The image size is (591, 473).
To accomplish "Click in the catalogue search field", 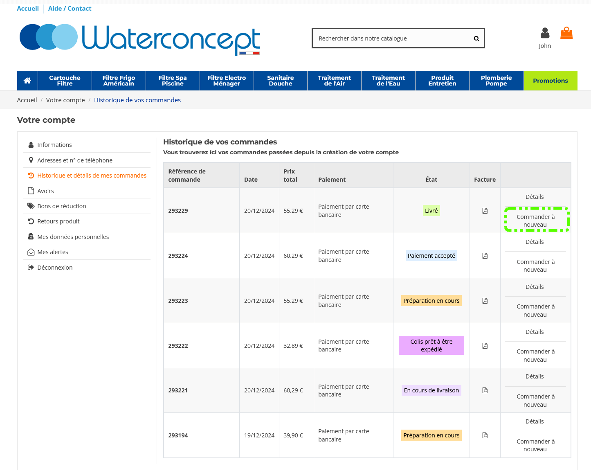I will [393, 38].
